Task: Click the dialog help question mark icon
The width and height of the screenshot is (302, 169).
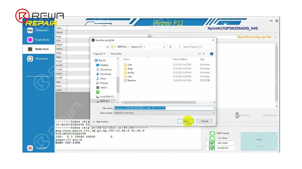Action: click(212, 54)
